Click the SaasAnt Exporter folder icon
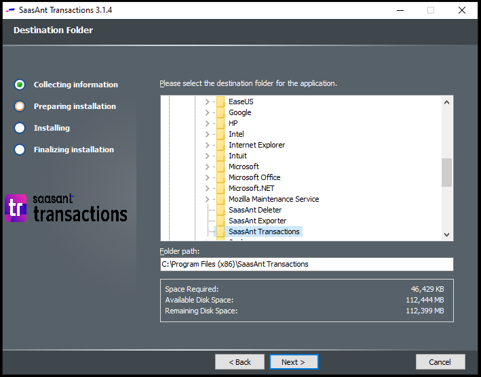This screenshot has width=481, height=377. pyautogui.click(x=220, y=221)
